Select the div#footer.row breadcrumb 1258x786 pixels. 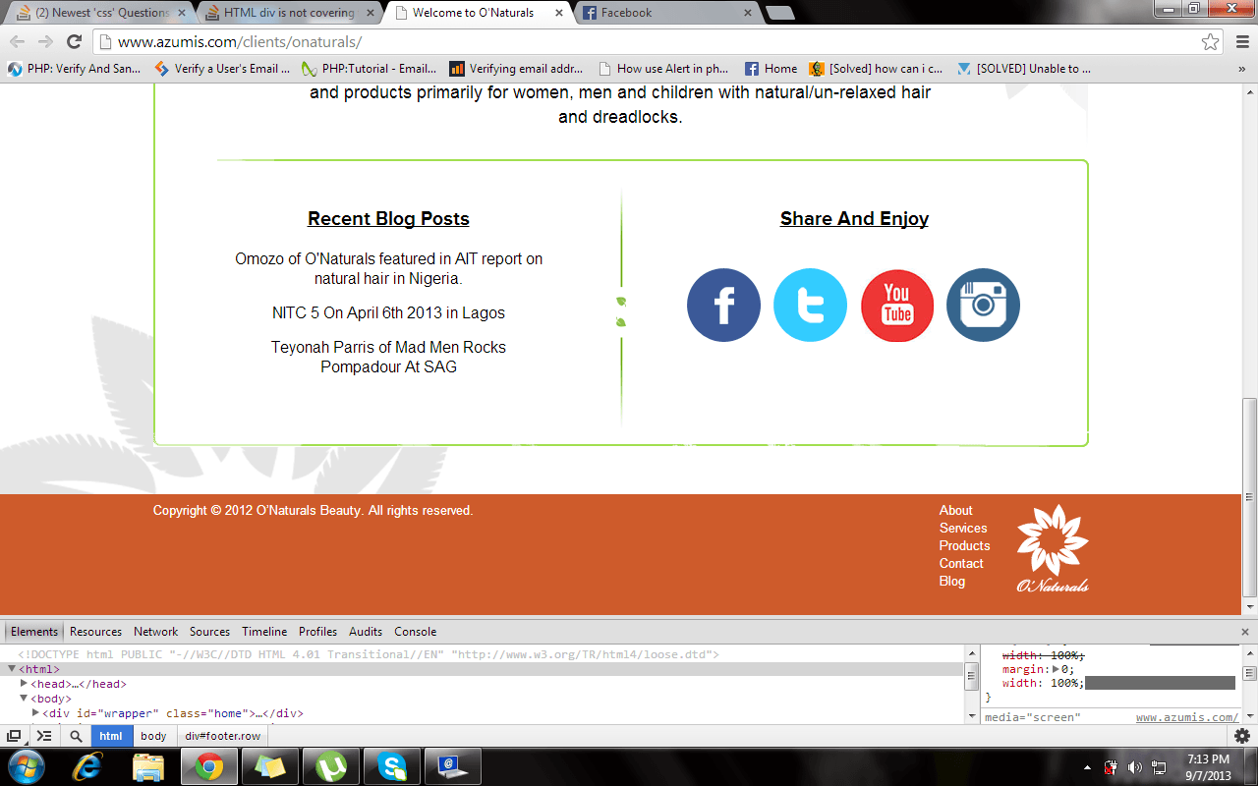pyautogui.click(x=223, y=736)
